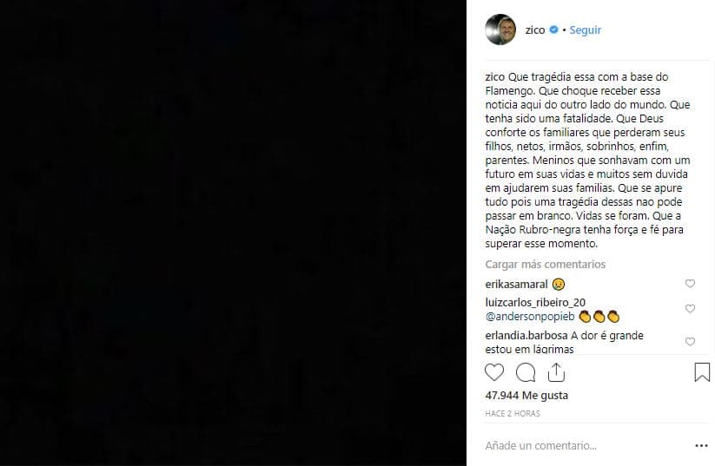The width and height of the screenshot is (715, 466).
Task: Open erlandia.barbosa's profile username
Action: (526, 335)
